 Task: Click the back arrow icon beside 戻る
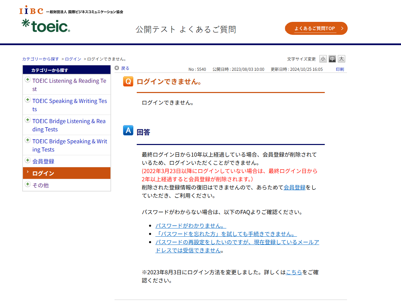pyautogui.click(x=117, y=68)
